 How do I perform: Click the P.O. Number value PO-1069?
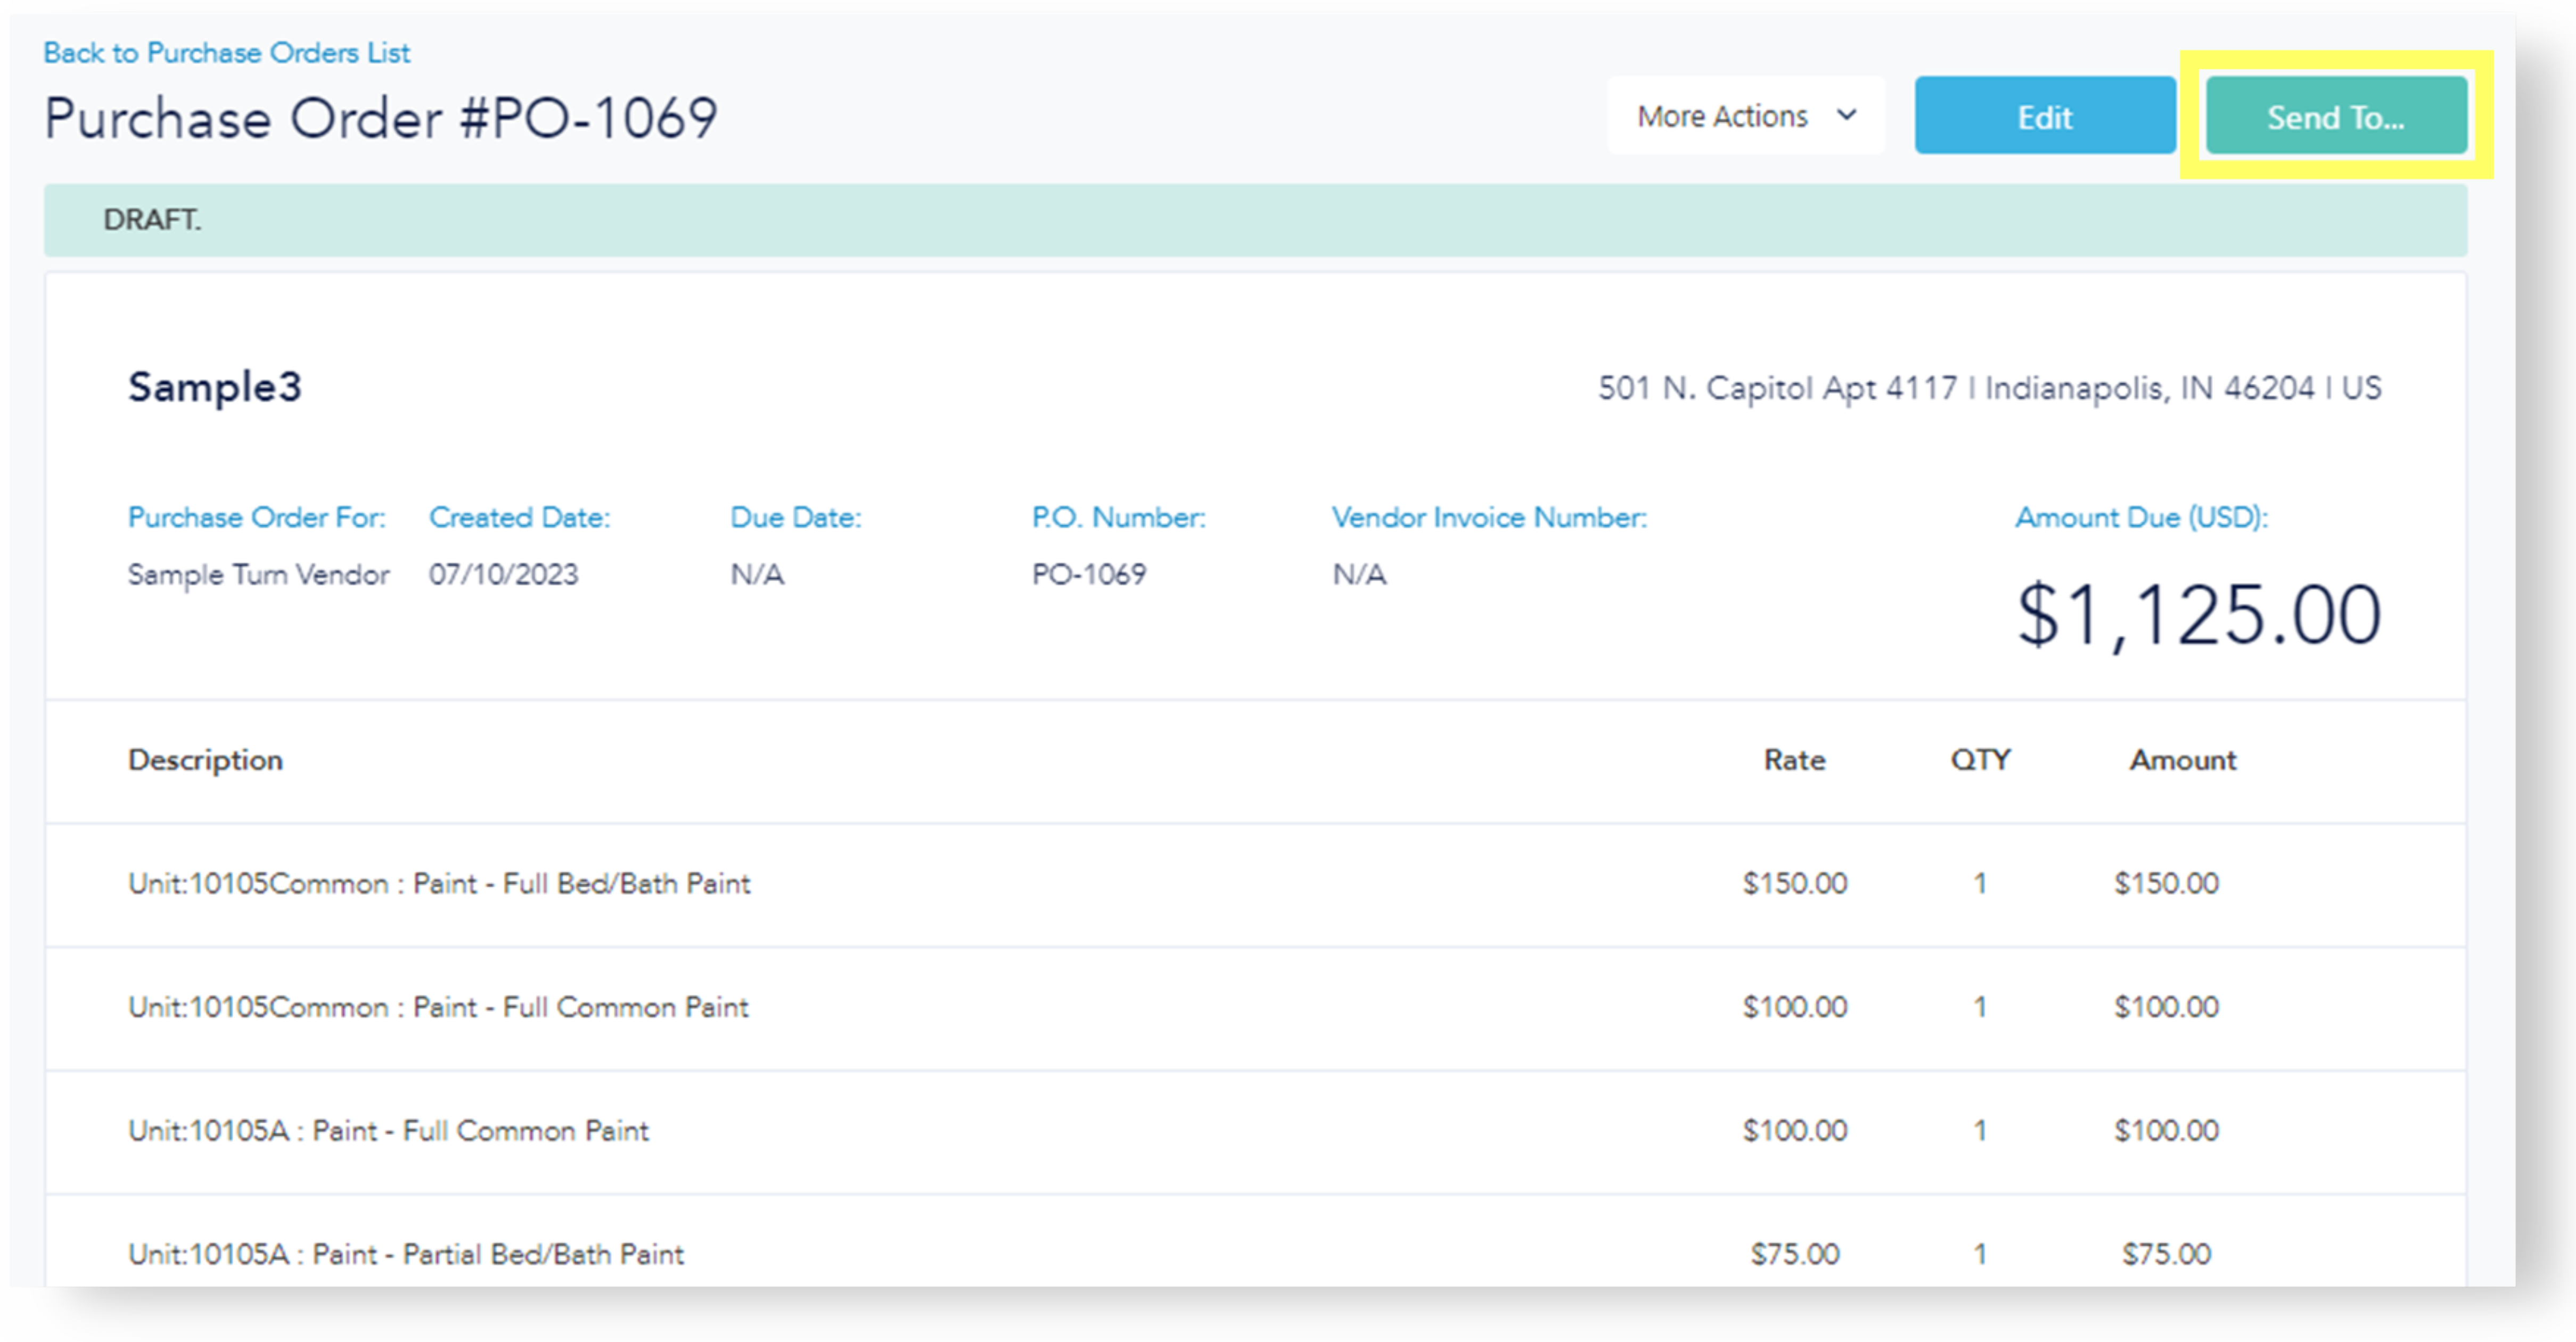click(x=1088, y=575)
